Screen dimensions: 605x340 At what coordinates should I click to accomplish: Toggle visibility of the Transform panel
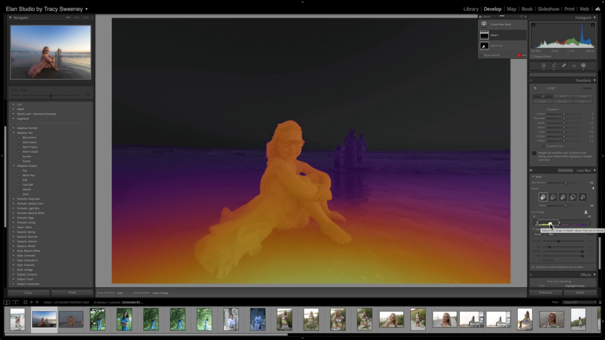coord(531,80)
